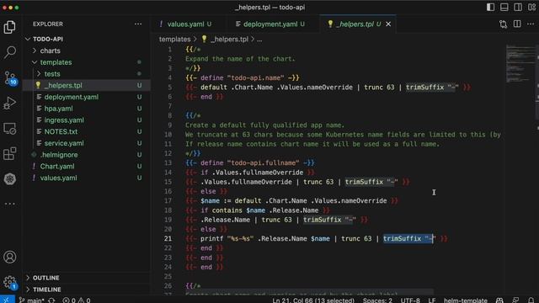Click the templates breadcrumb segment

click(174, 40)
